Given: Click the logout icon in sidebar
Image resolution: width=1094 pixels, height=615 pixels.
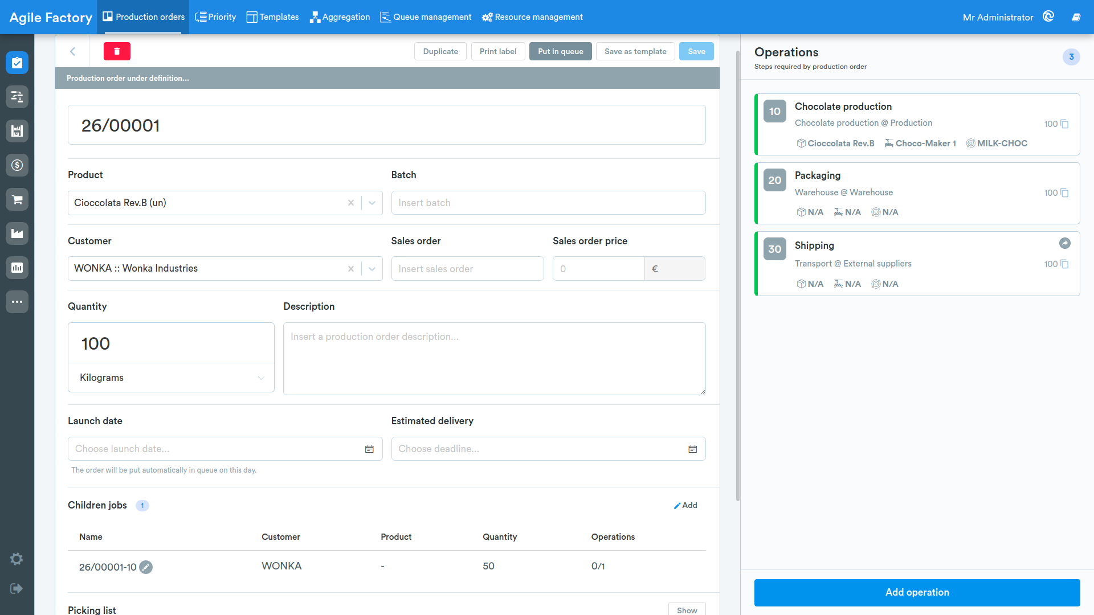Looking at the screenshot, I should pyautogui.click(x=17, y=588).
